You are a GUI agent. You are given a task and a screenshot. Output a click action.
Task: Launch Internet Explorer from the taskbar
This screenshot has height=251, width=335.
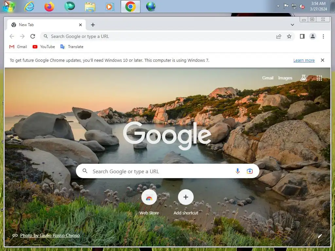29,7
